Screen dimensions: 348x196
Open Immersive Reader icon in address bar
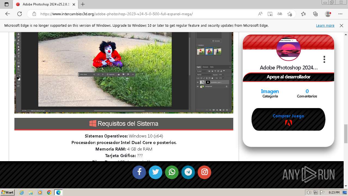click(x=270, y=14)
